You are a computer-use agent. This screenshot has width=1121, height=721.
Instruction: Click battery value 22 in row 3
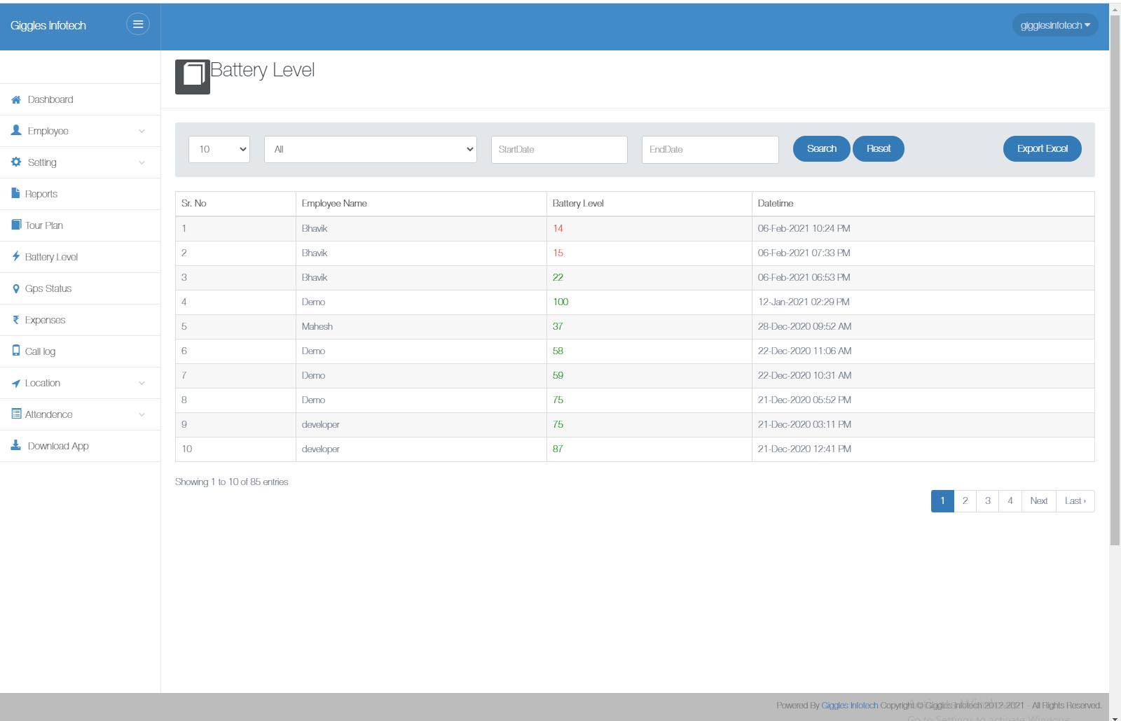[558, 277]
